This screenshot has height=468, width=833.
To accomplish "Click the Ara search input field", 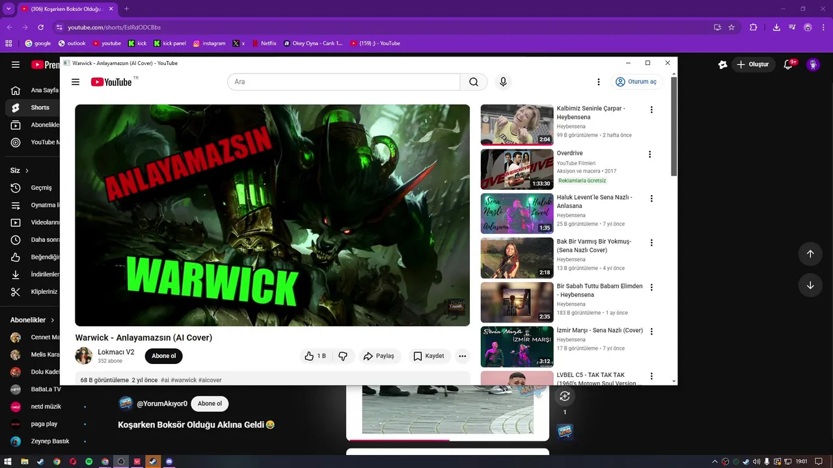I will (x=344, y=82).
